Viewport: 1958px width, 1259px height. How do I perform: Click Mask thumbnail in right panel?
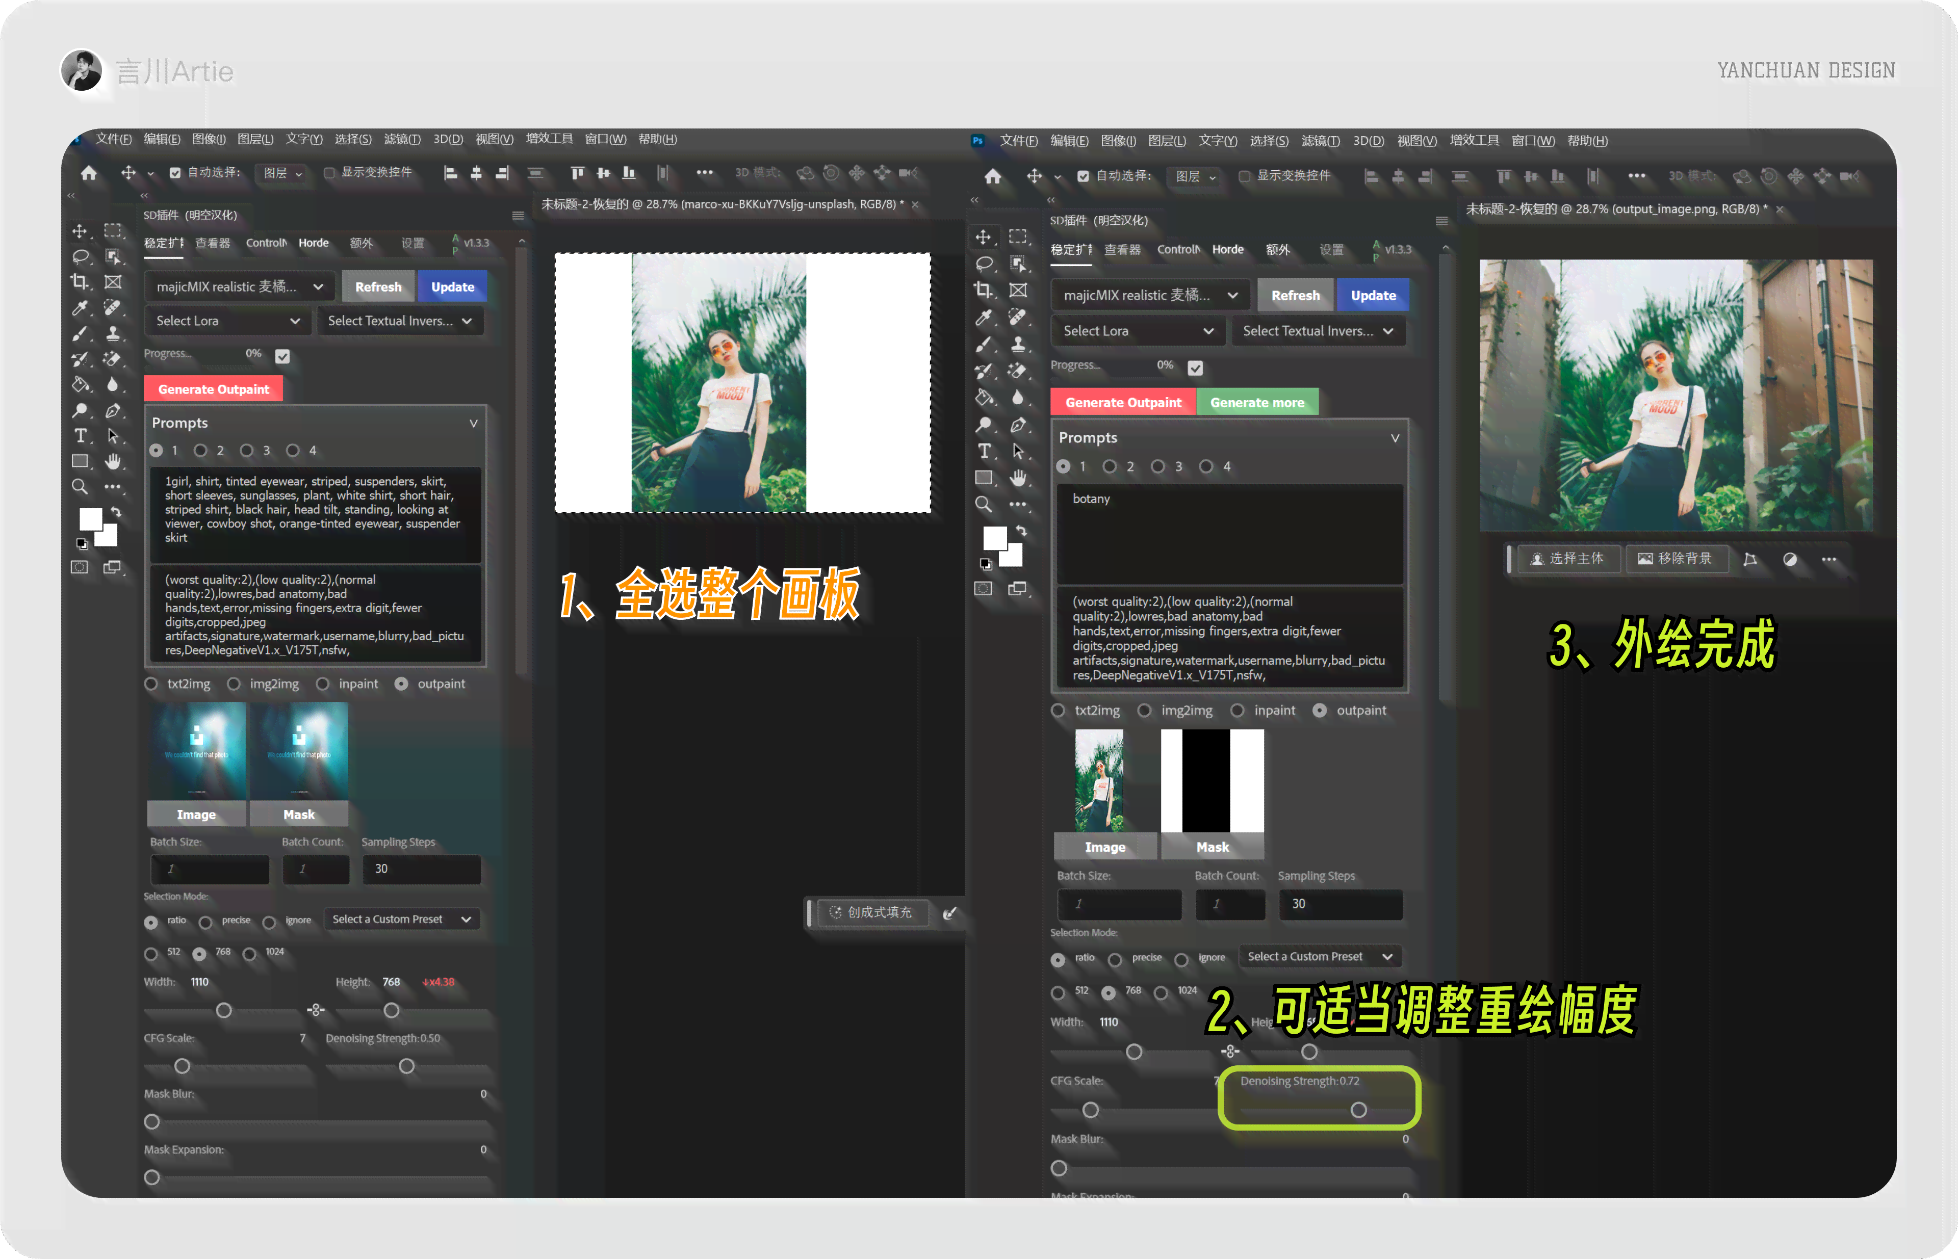1212,781
